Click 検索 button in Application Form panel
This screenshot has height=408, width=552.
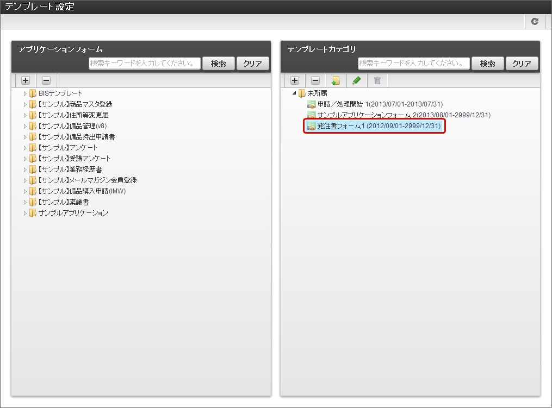(218, 64)
